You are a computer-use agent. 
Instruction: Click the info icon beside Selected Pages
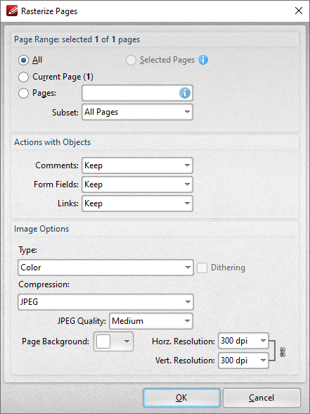click(x=203, y=60)
